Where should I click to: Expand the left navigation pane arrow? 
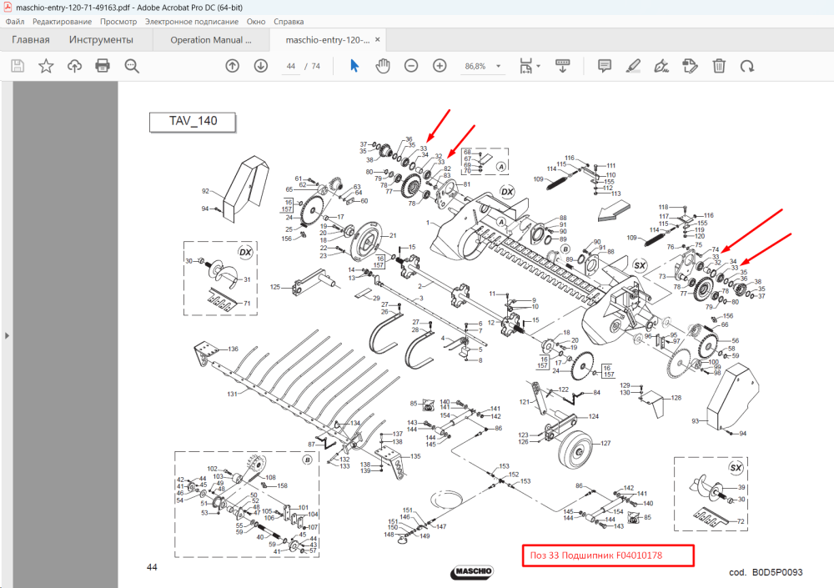tap(7, 336)
